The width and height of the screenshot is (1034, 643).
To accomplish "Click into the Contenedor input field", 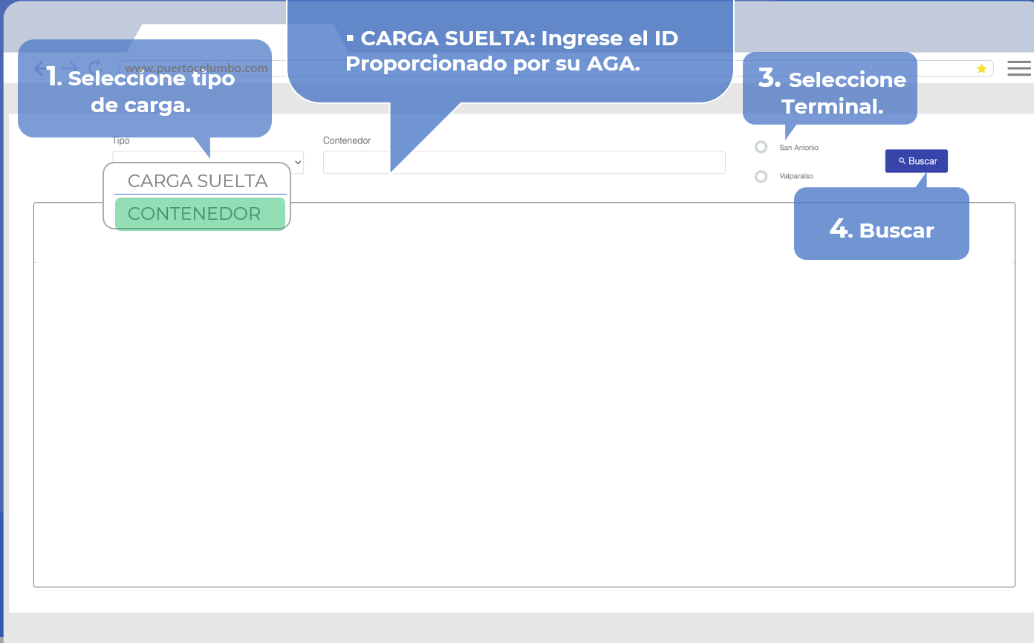I will (x=524, y=163).
